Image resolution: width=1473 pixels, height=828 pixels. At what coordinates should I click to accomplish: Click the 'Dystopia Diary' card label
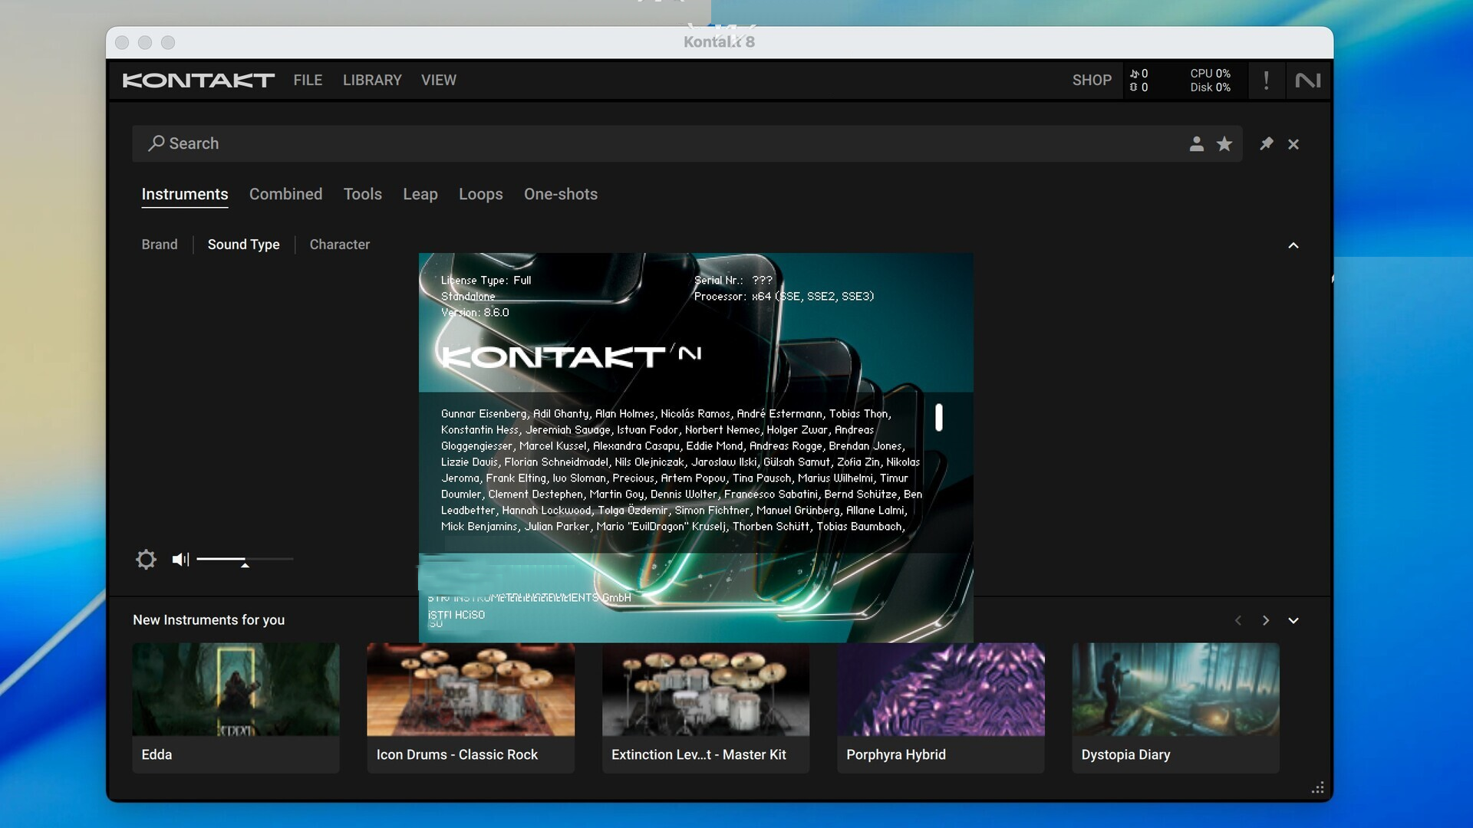point(1125,755)
